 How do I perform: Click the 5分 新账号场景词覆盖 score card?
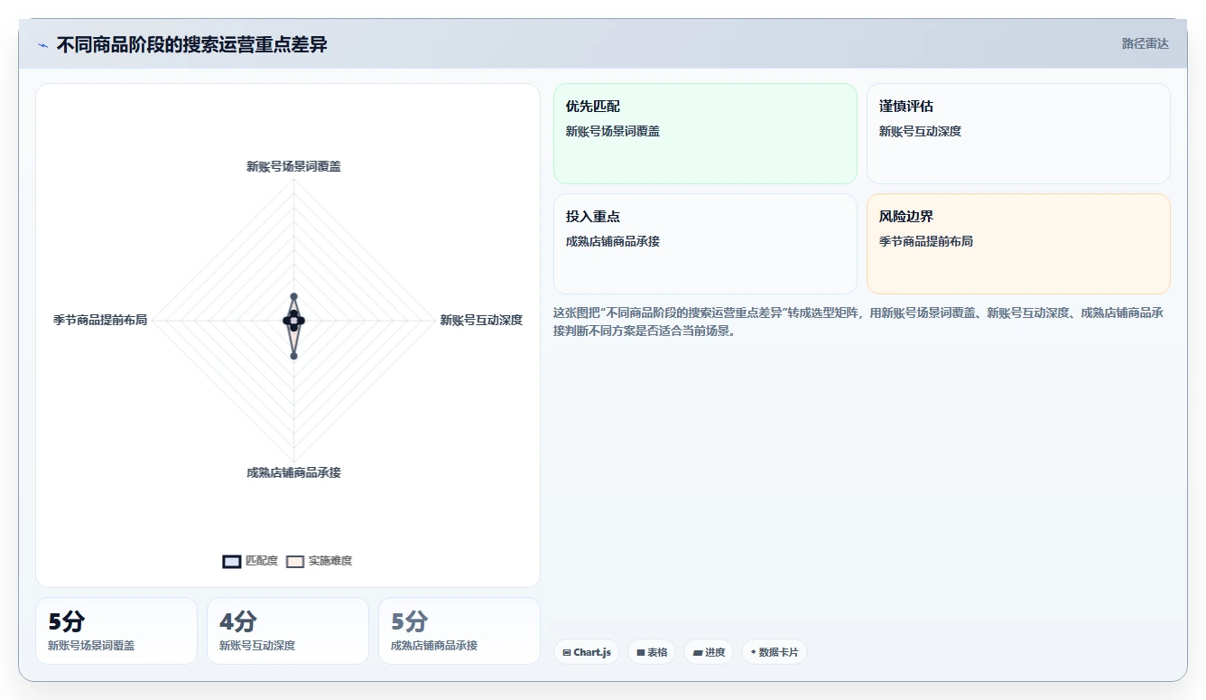point(116,630)
